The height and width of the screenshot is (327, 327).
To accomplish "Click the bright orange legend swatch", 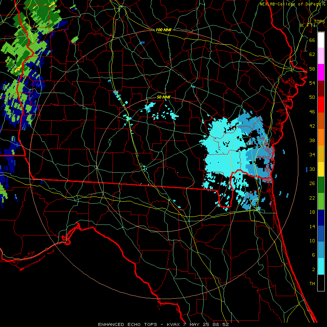I will tap(321, 137).
